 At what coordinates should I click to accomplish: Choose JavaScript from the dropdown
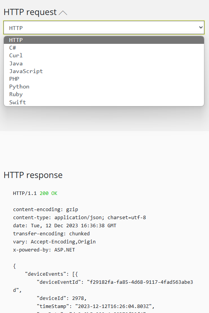coord(104,71)
